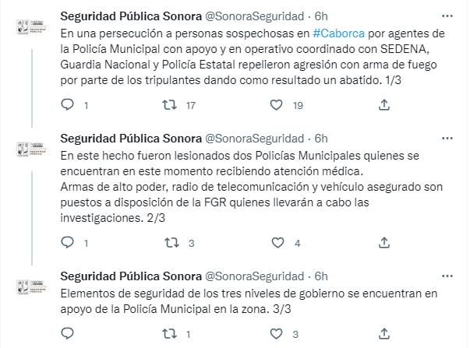This screenshot has height=348, width=470.
Task: Click the 6h timestamp on the 3/3 tweet
Action: [x=320, y=276]
